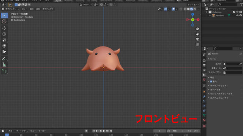Select the Cursor tool
Image resolution: width=243 pixels, height=136 pixels.
4,21
